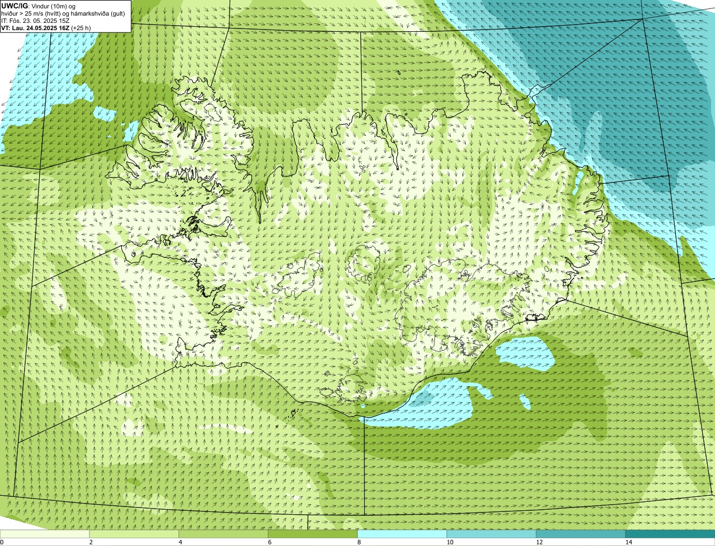The width and height of the screenshot is (715, 546).
Task: Select the palest 0–2 m/s color swatch
Action: point(45,534)
